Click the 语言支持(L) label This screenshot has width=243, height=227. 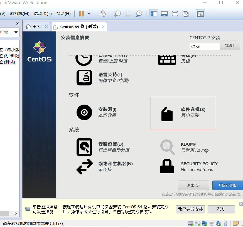coord(110,75)
